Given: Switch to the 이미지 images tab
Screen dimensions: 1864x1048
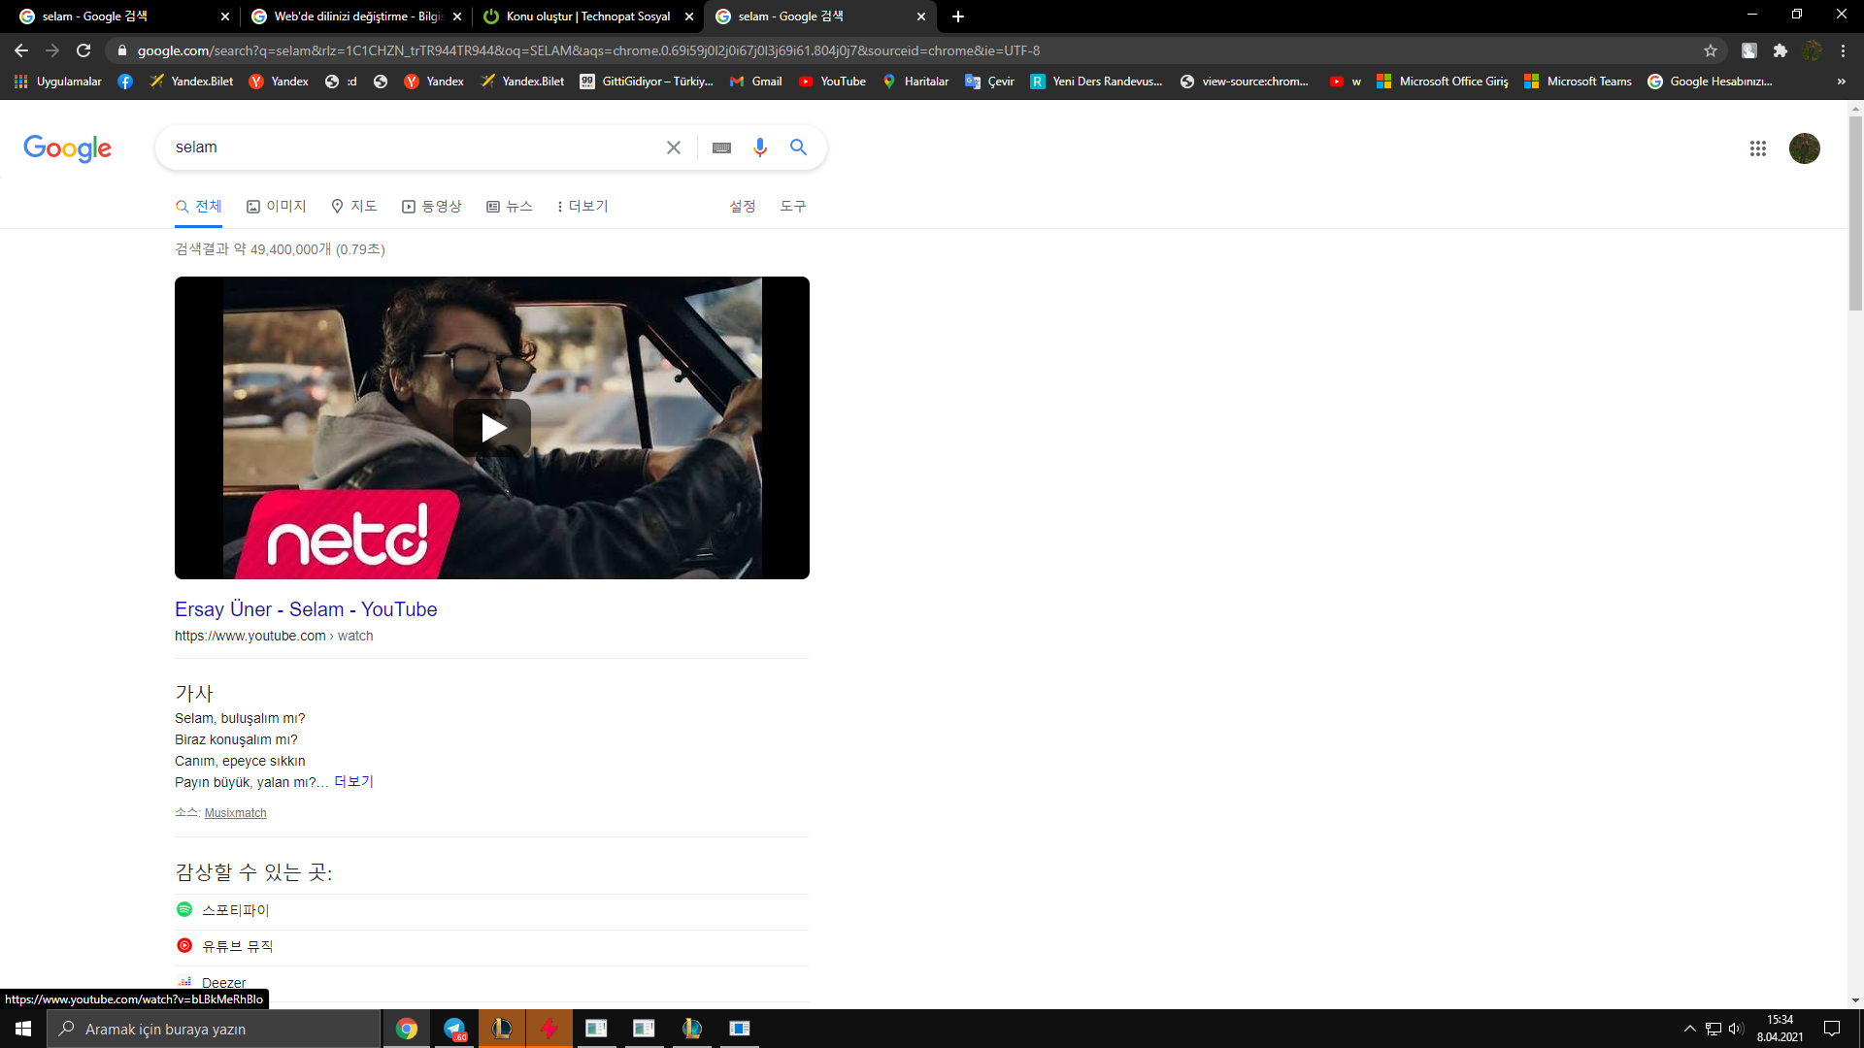Looking at the screenshot, I should click(277, 206).
